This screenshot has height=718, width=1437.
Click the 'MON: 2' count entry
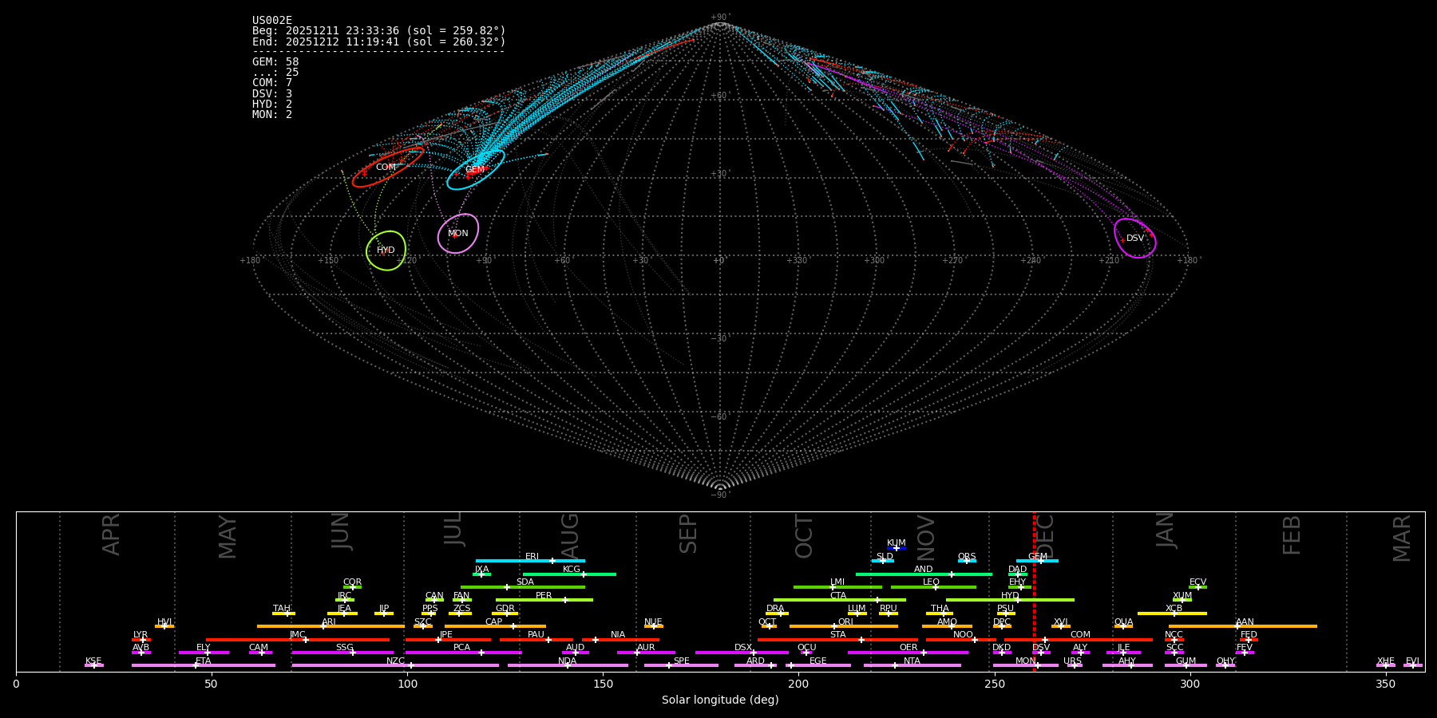point(272,115)
